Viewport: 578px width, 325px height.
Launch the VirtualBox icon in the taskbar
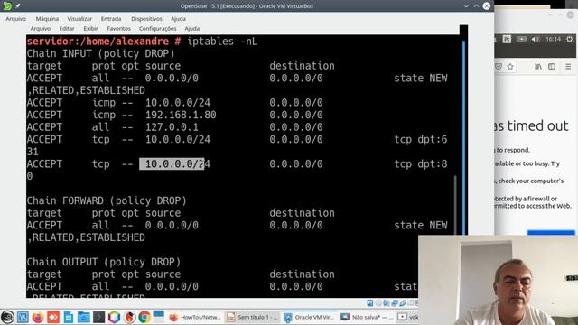point(23,317)
